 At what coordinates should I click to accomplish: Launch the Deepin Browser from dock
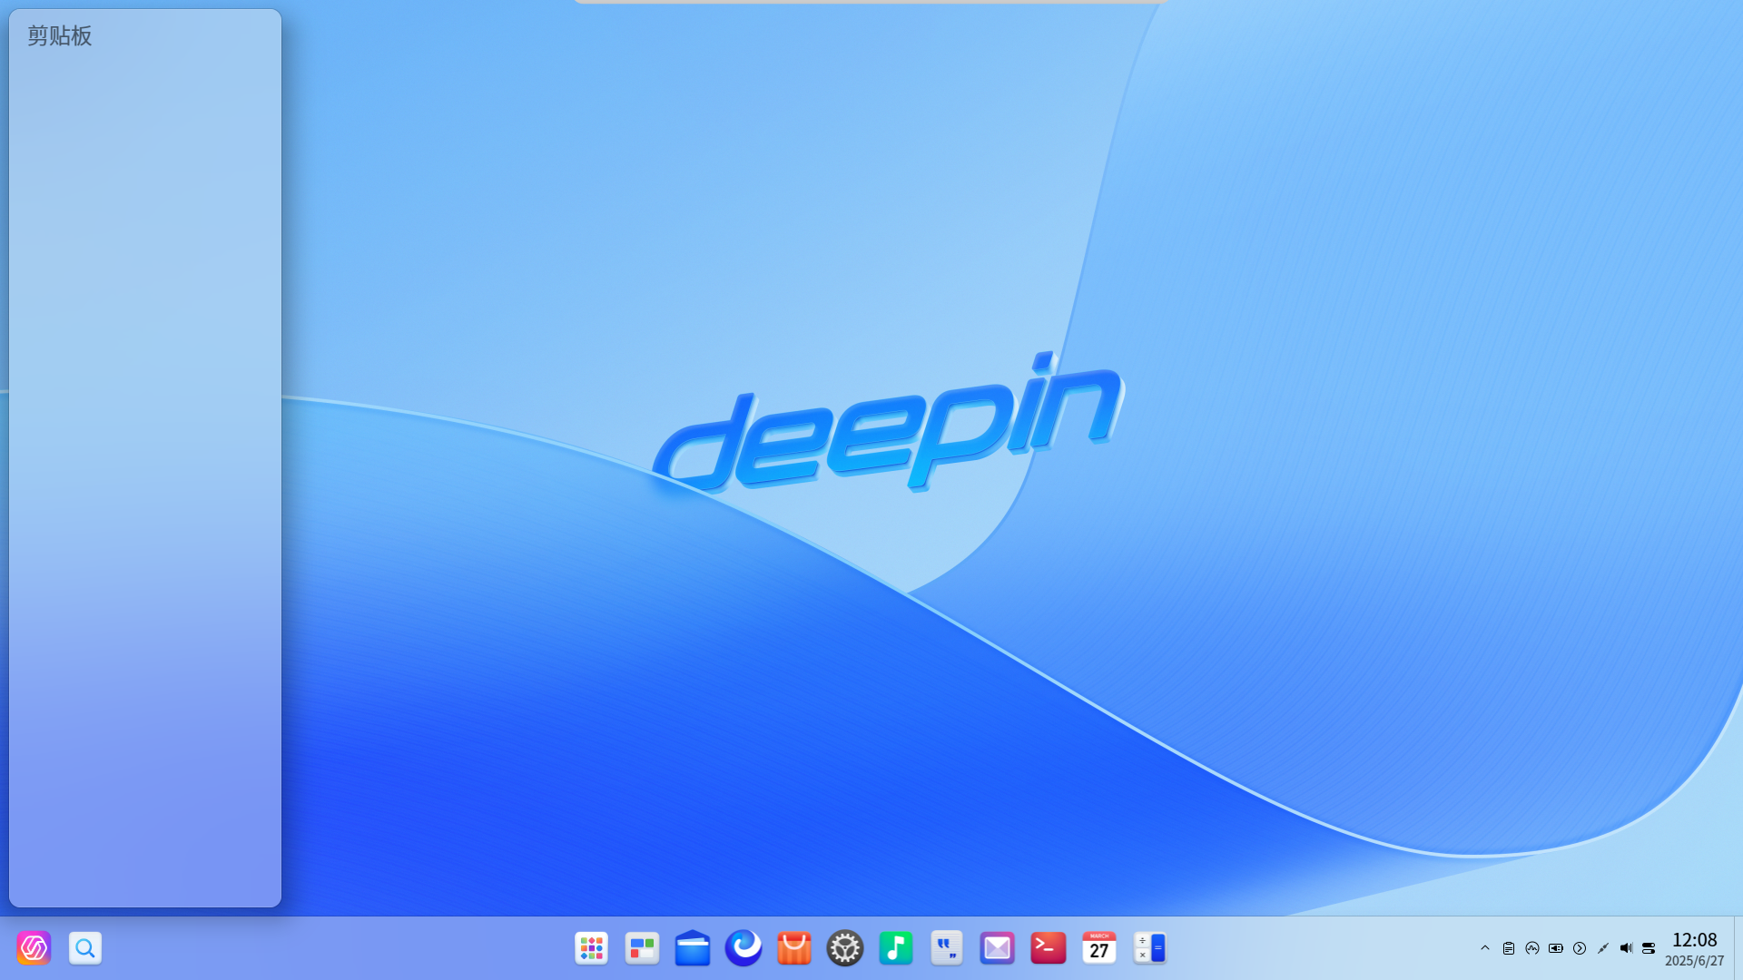tap(743, 948)
